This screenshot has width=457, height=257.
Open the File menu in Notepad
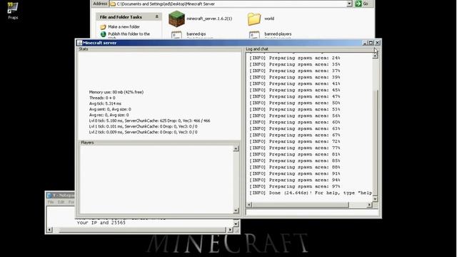tap(51, 202)
